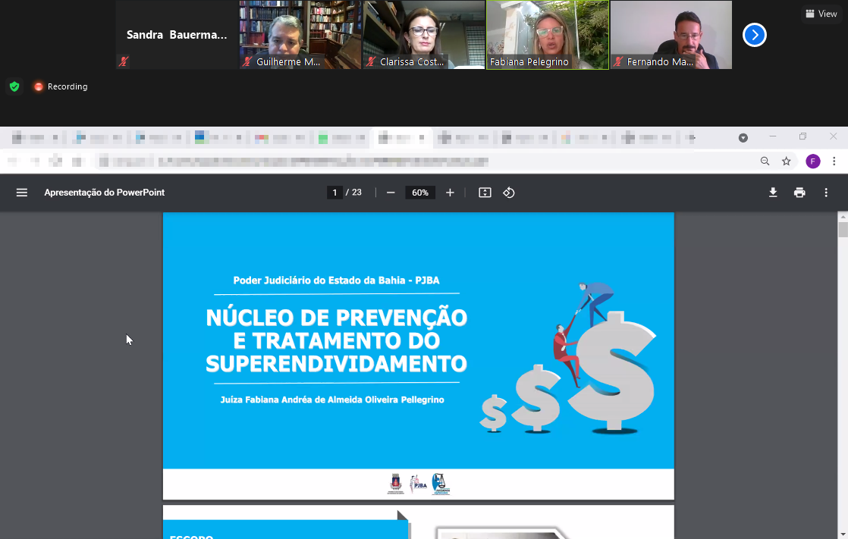
Task: Click the browser zoom magnifier icon
Action: (x=765, y=161)
